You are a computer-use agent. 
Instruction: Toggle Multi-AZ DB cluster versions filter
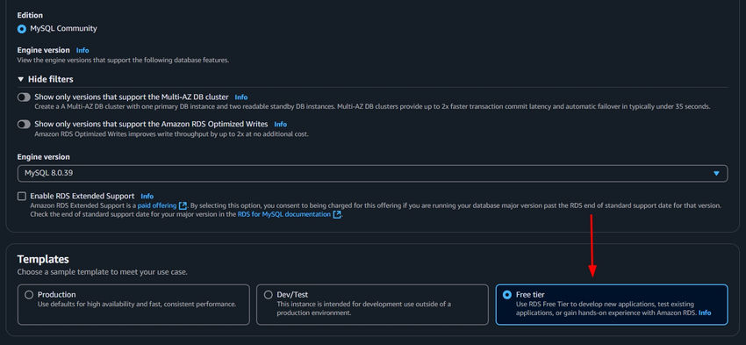pyautogui.click(x=24, y=97)
